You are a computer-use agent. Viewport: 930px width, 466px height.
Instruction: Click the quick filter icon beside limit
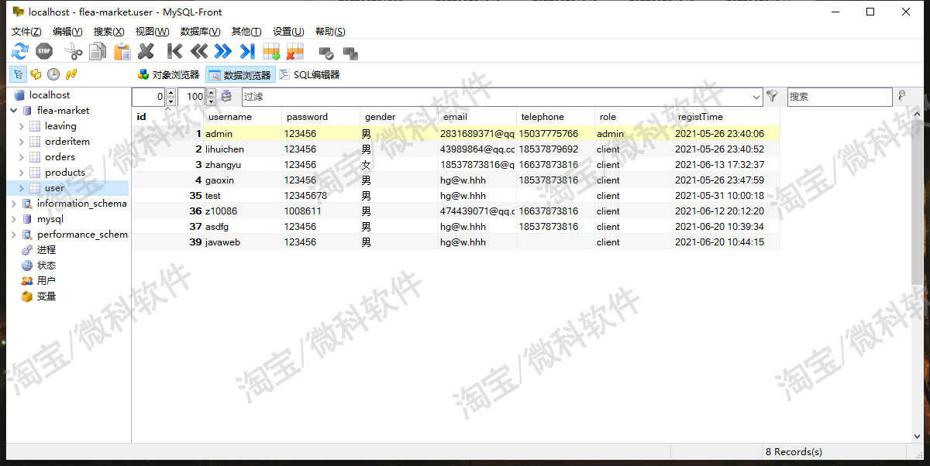click(x=226, y=97)
